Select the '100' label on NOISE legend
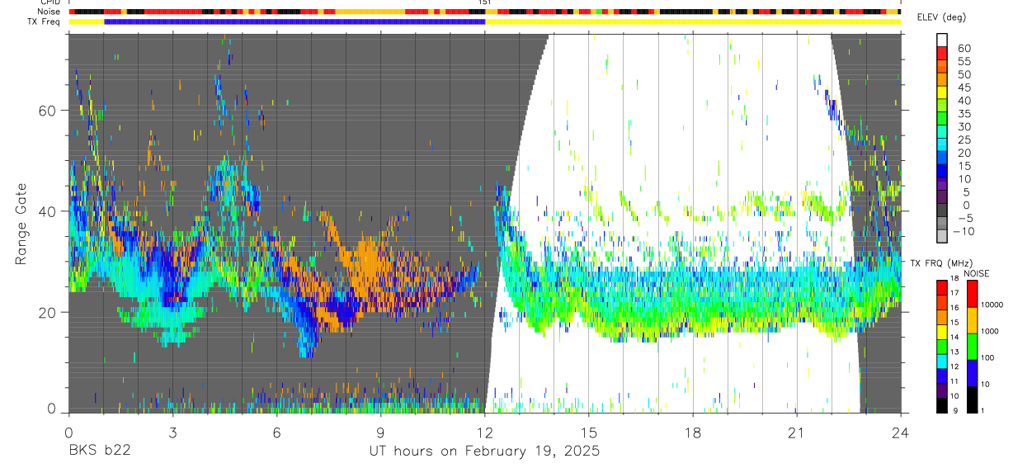The width and height of the screenshot is (1013, 468). coord(986,357)
